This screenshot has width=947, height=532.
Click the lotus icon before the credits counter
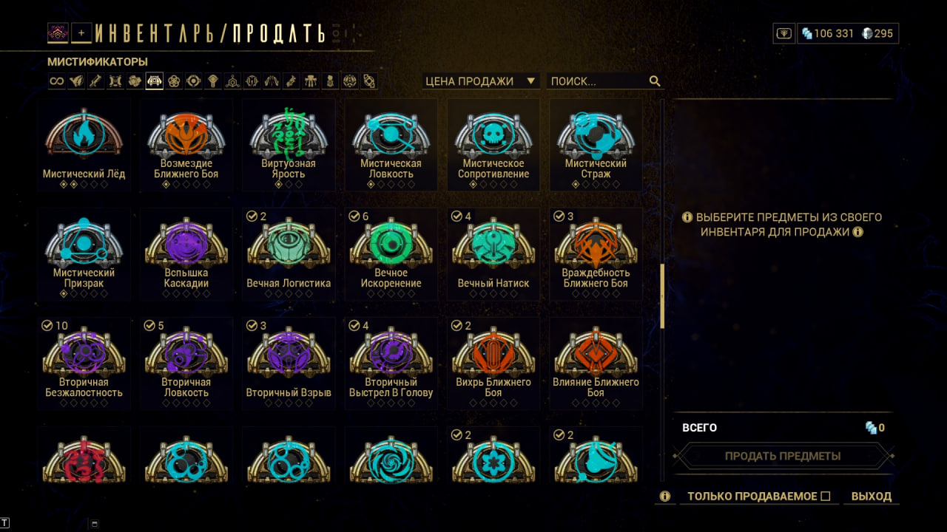tap(783, 33)
